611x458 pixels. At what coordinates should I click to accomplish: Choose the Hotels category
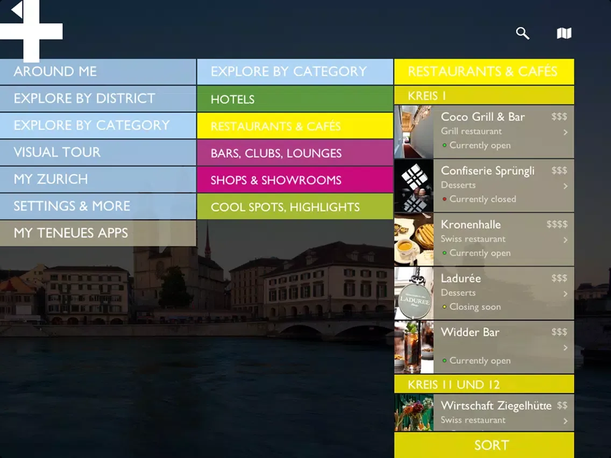[295, 99]
